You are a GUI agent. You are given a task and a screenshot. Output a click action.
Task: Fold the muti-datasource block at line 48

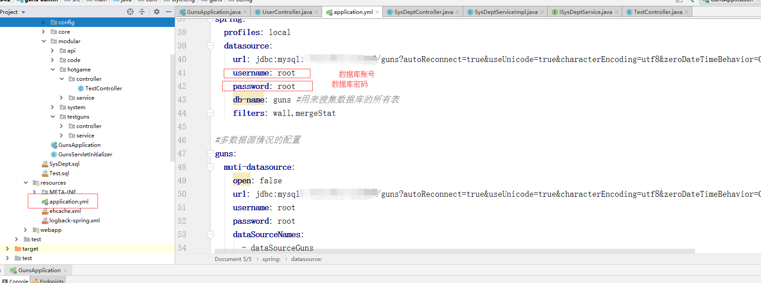pos(210,167)
